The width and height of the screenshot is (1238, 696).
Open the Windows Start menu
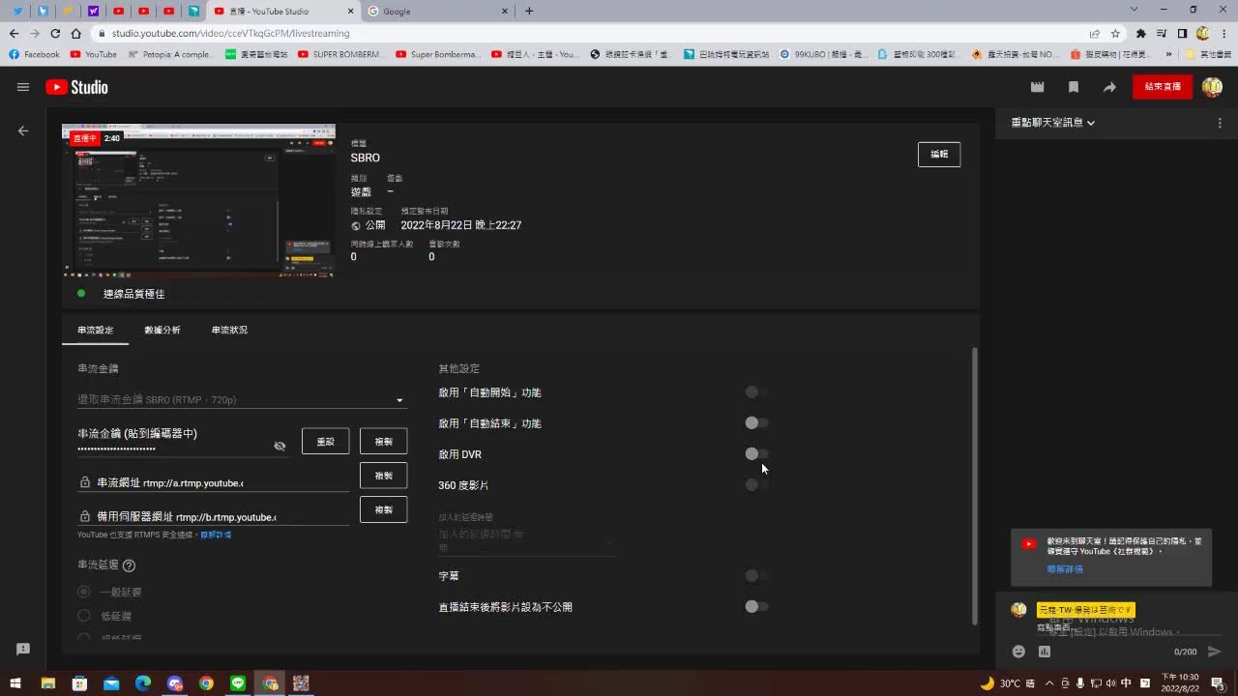pos(15,682)
